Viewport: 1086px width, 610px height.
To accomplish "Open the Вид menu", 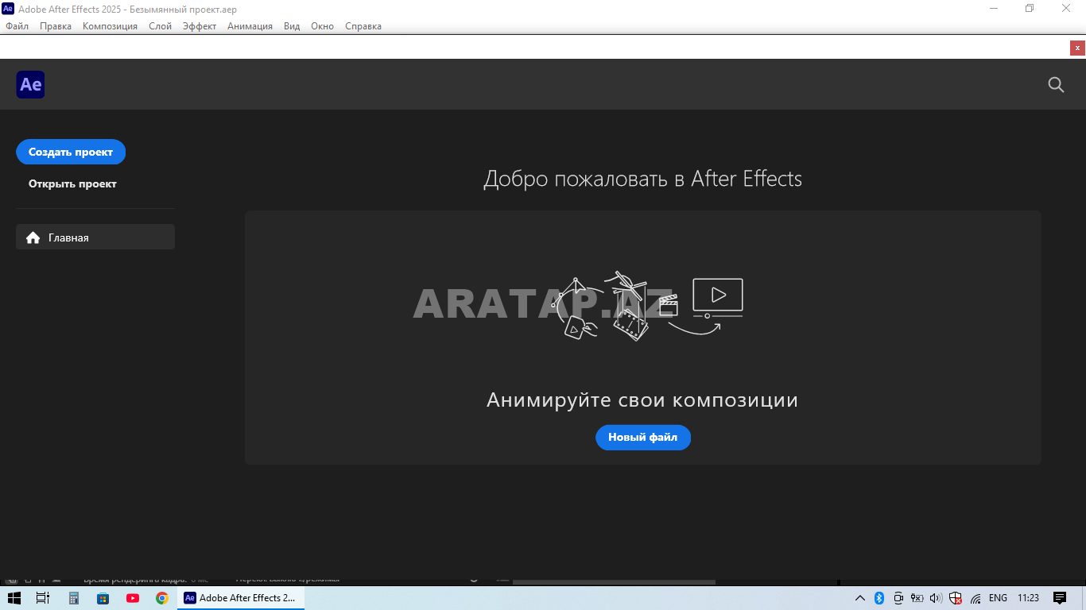I will (x=292, y=26).
